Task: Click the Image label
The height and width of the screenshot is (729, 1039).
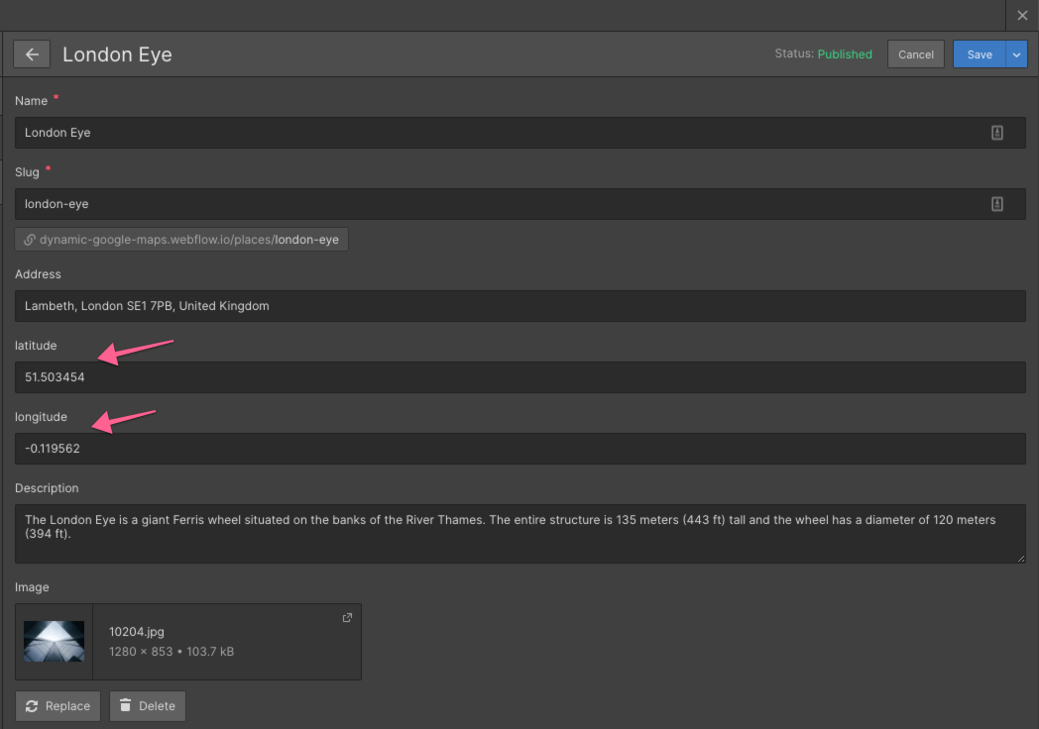Action: [x=32, y=587]
